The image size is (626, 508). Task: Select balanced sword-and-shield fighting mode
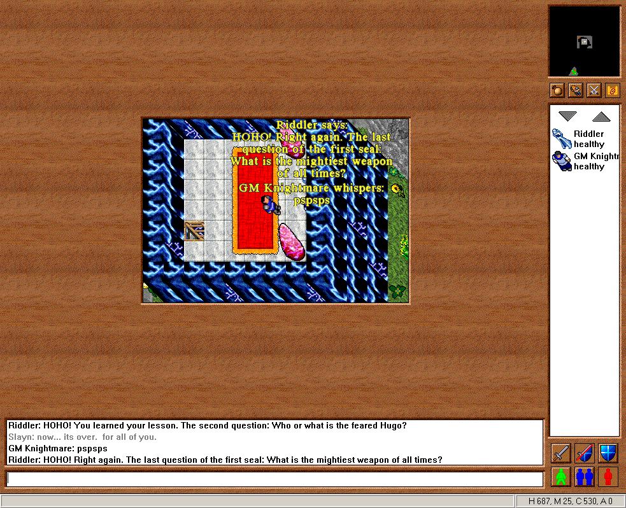(x=585, y=453)
